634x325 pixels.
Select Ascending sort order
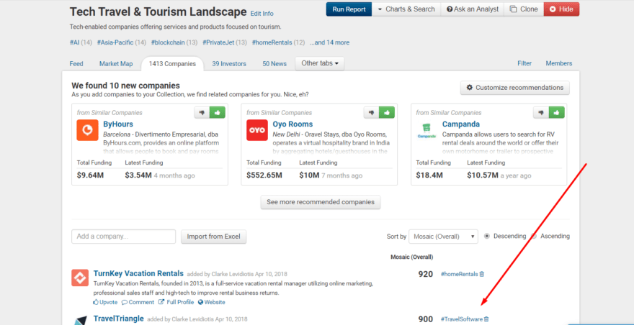pos(535,236)
